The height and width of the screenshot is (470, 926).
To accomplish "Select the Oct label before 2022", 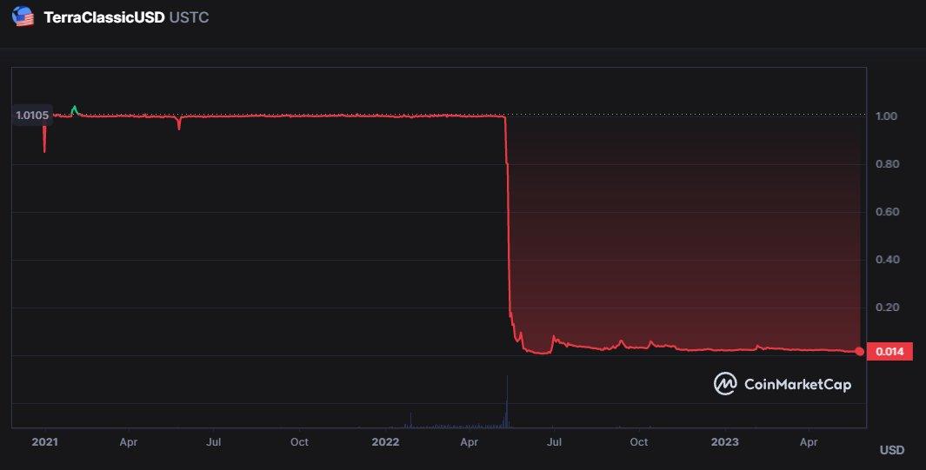I will pos(299,441).
